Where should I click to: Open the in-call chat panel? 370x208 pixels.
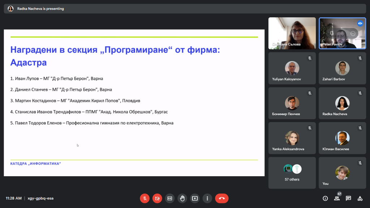coord(348,198)
